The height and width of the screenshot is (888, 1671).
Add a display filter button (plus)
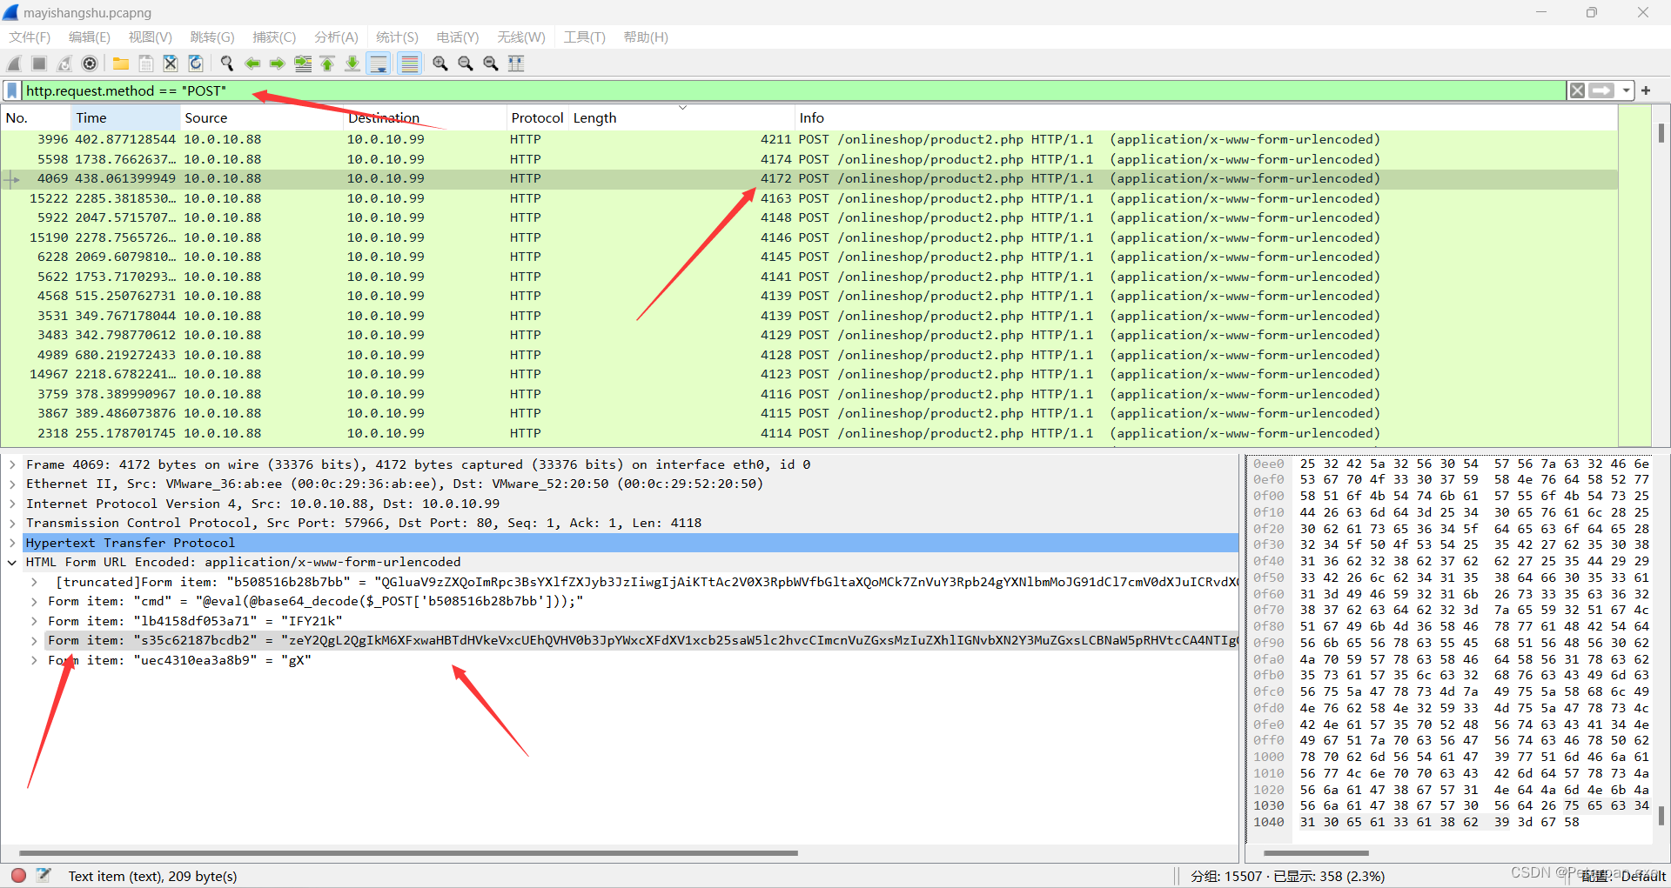pyautogui.click(x=1646, y=90)
